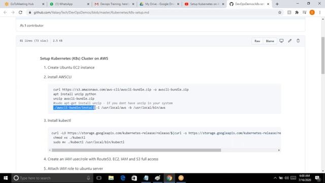Open Microsoft Store from taskbar
This screenshot has height=183, width=325.
(x=134, y=178)
